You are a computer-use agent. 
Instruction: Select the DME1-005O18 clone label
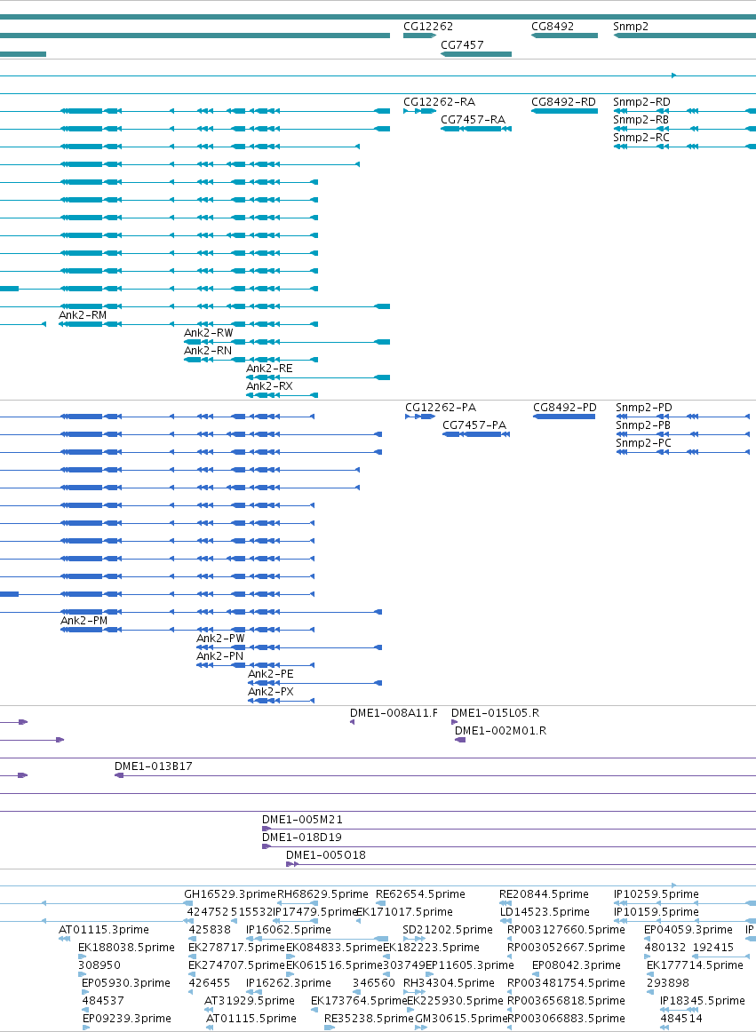click(x=326, y=855)
